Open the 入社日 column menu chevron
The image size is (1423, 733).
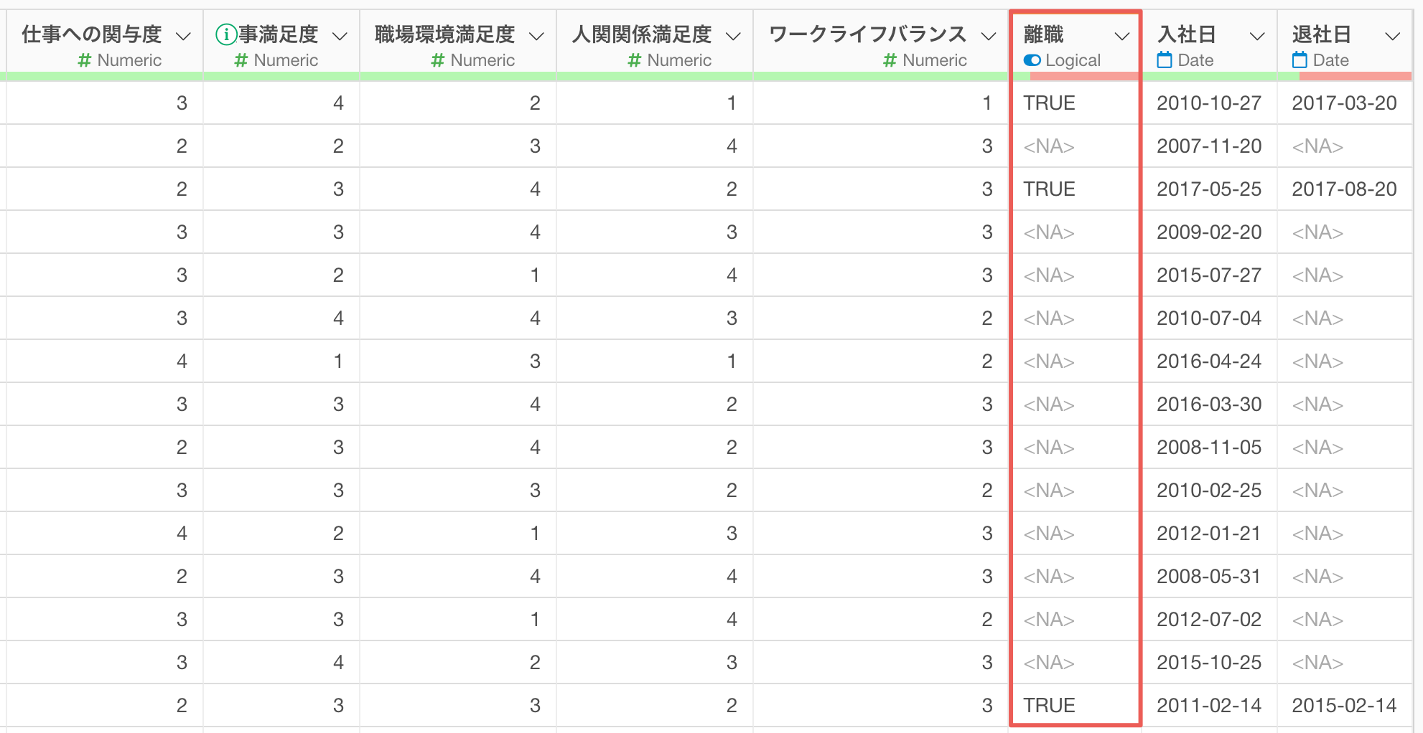[1257, 36]
